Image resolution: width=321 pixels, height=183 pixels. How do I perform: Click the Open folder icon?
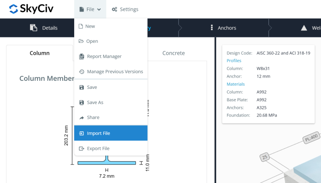click(x=81, y=41)
